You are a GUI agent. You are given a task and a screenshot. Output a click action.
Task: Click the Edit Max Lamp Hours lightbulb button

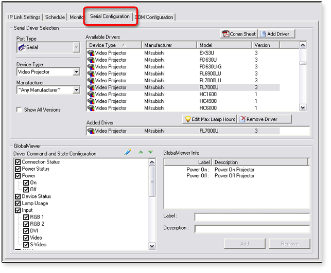(x=210, y=119)
